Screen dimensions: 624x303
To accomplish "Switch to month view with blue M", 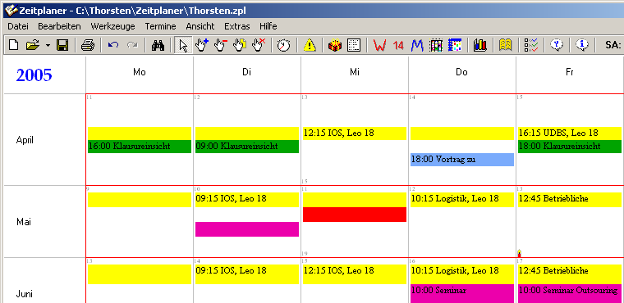I will pyautogui.click(x=417, y=45).
